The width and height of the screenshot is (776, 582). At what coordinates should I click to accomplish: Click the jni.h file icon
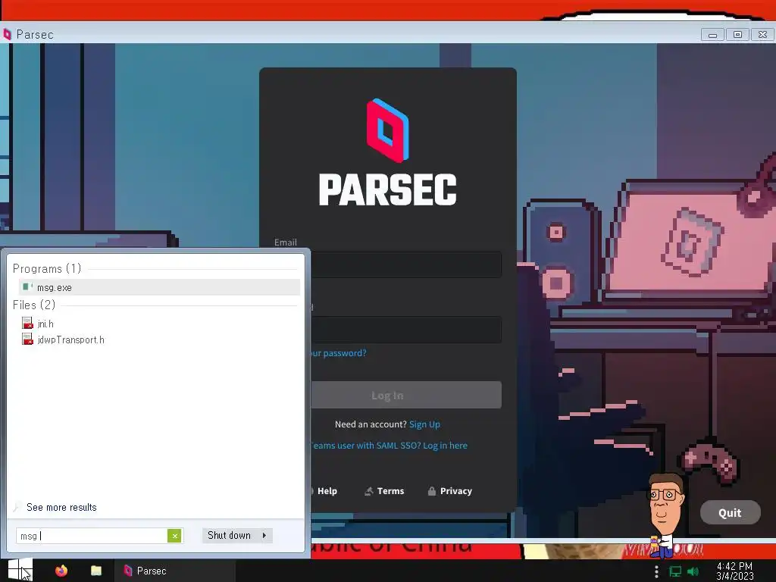(x=27, y=323)
